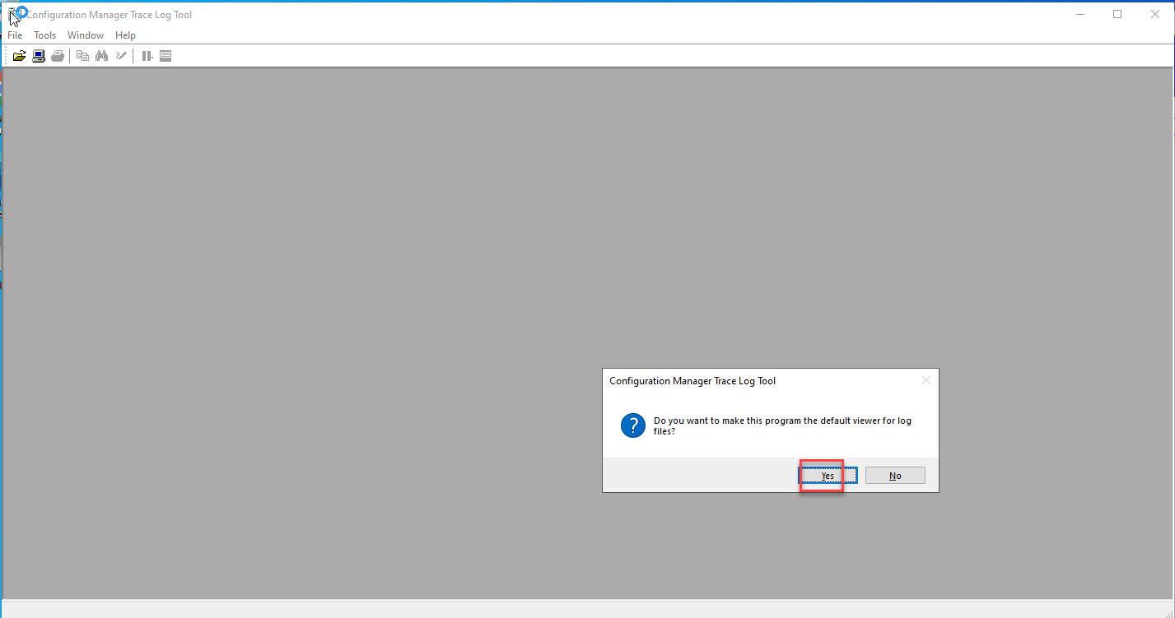Click the blue question mark dialog icon
The image size is (1175, 618).
click(x=632, y=425)
